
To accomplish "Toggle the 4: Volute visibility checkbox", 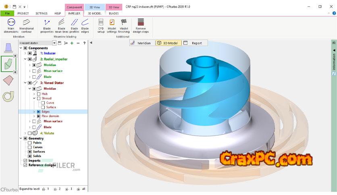I will [x=30, y=133].
